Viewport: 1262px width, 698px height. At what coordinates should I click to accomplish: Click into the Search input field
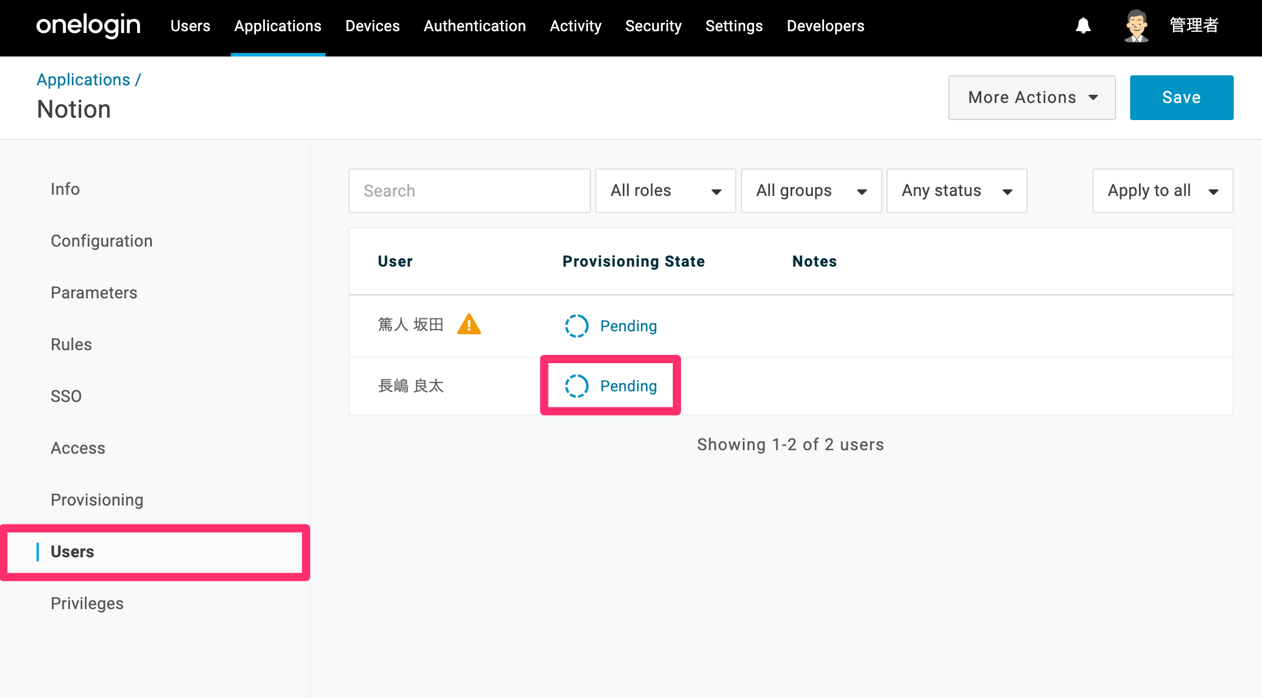pos(470,191)
